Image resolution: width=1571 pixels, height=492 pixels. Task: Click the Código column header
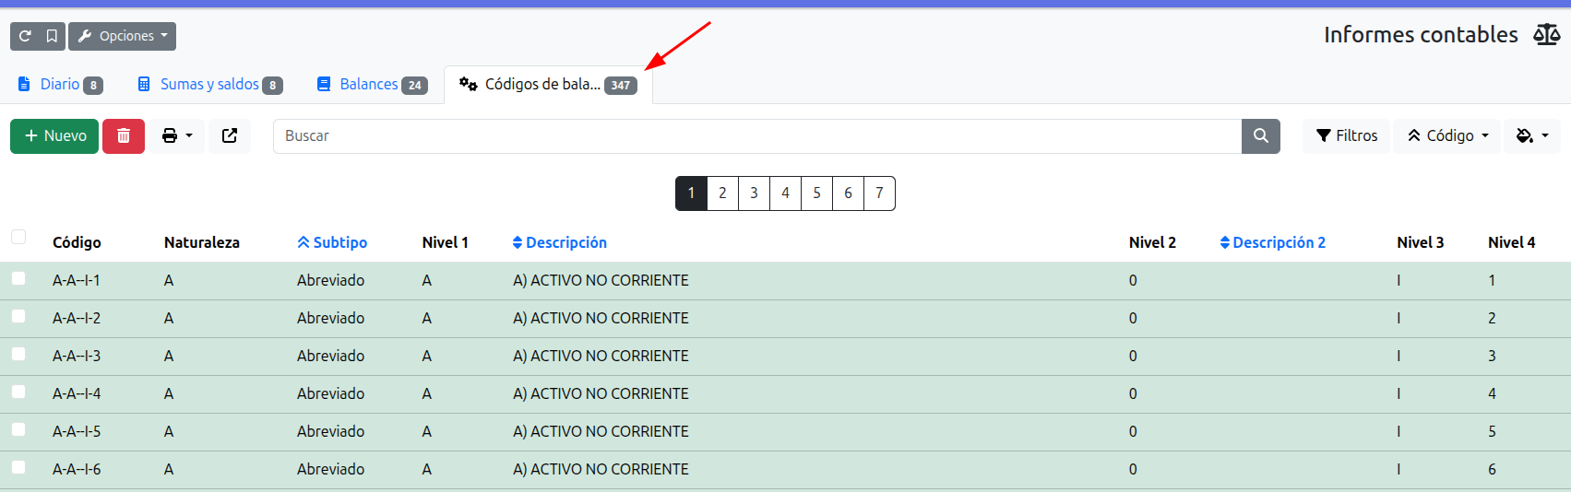77,242
